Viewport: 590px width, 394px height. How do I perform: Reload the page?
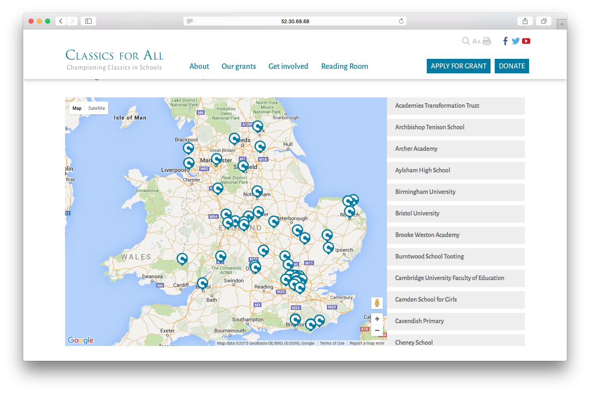click(401, 21)
